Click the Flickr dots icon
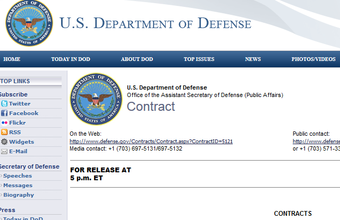 pyautogui.click(x=4, y=122)
